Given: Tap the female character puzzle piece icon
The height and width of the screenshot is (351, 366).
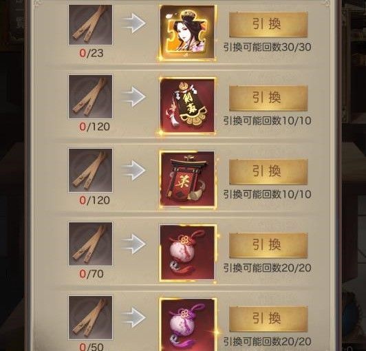Looking at the screenshot, I should point(188,32).
